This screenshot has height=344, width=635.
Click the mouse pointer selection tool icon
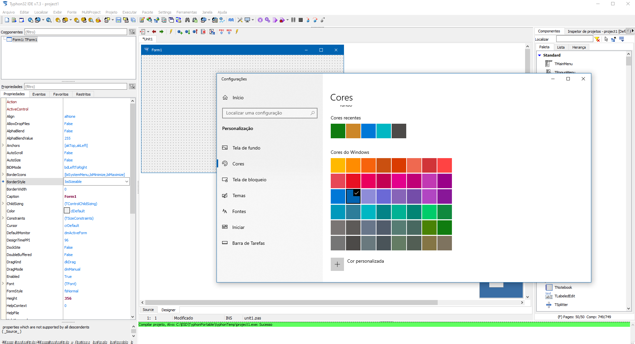click(606, 39)
